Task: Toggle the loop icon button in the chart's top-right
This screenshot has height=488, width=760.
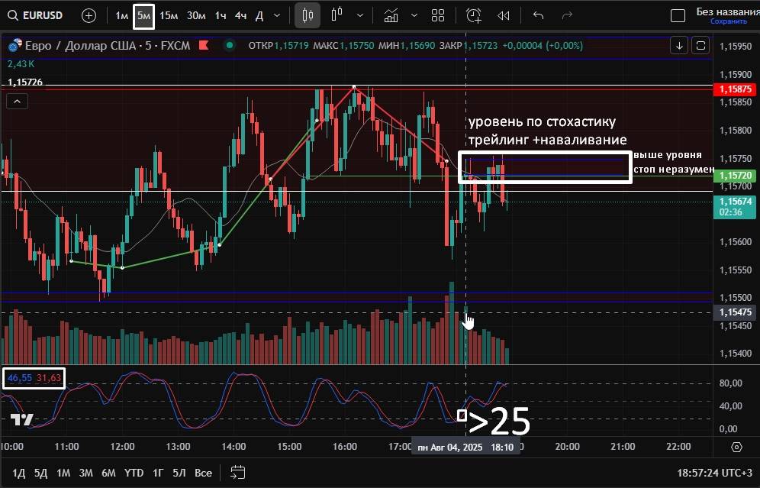Action: [700, 46]
